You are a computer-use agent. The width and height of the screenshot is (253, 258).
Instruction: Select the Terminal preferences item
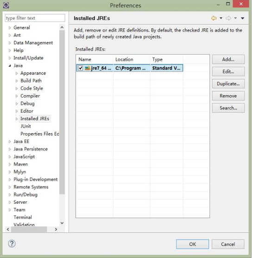click(23, 217)
